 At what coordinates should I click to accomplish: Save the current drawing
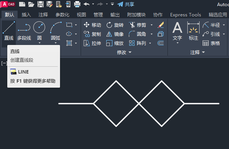coord(41,4)
